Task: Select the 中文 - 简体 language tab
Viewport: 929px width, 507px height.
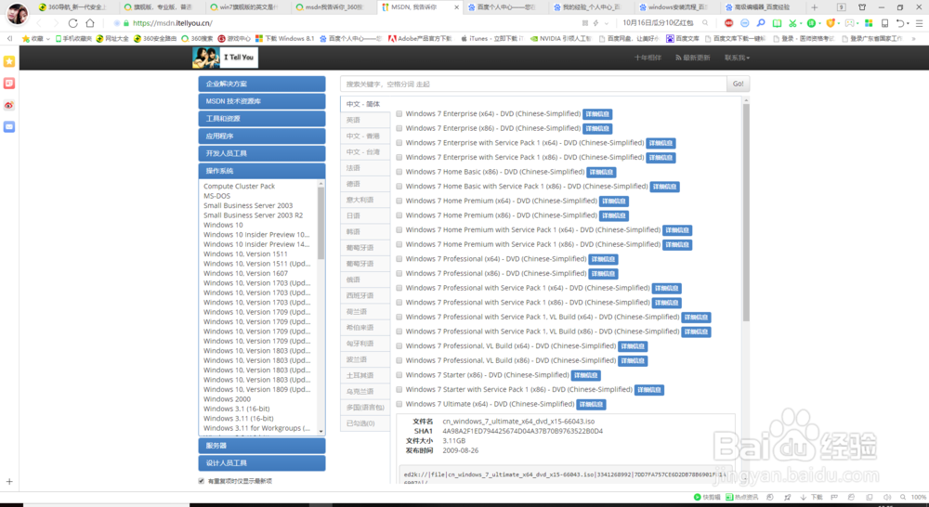Action: point(365,104)
